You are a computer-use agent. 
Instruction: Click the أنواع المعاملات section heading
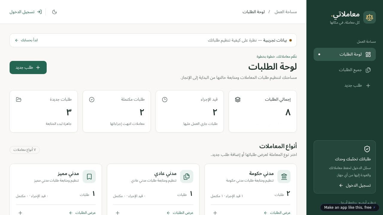(278, 146)
